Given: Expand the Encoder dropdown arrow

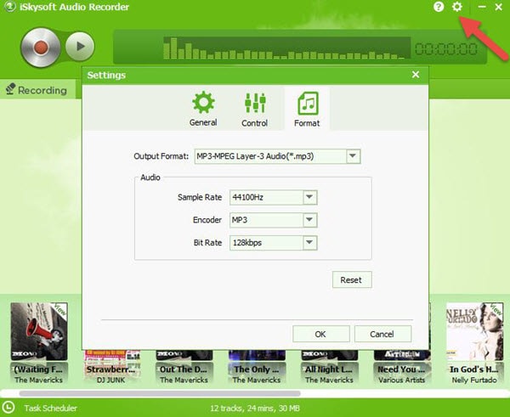Looking at the screenshot, I should [x=309, y=220].
